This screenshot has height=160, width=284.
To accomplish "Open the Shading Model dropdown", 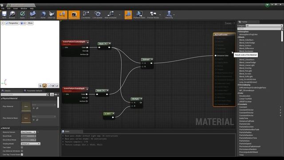I will coord(31,144).
